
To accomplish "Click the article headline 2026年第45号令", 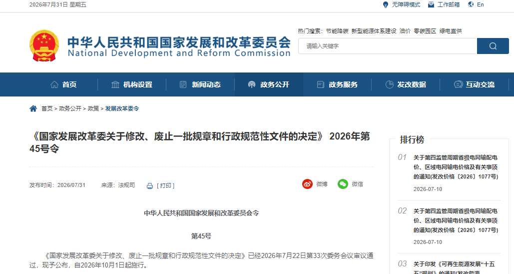I will pos(200,142).
